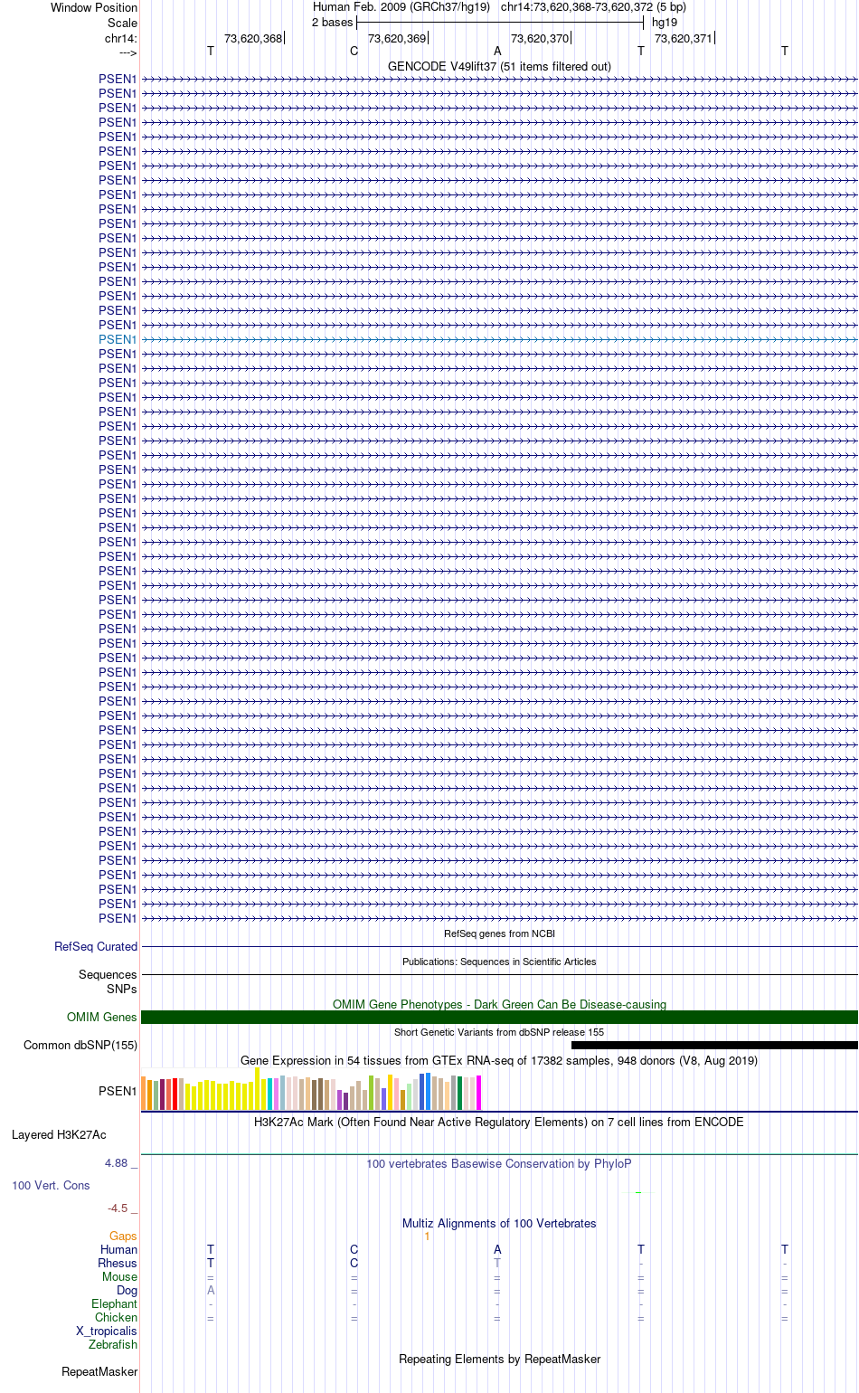
Task: Click the 4.88 conservation scale value
Action: tap(117, 1162)
